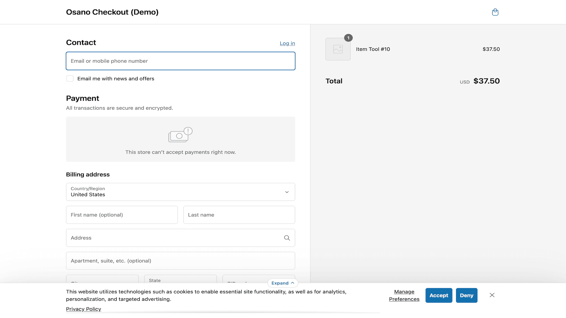The image size is (566, 318).
Task: Click the Last name input field
Action: [x=239, y=215]
